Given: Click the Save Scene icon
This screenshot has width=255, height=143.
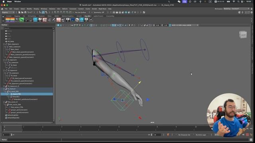Looking at the screenshot, I should point(25,12).
